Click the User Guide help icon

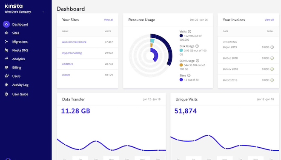point(6,94)
